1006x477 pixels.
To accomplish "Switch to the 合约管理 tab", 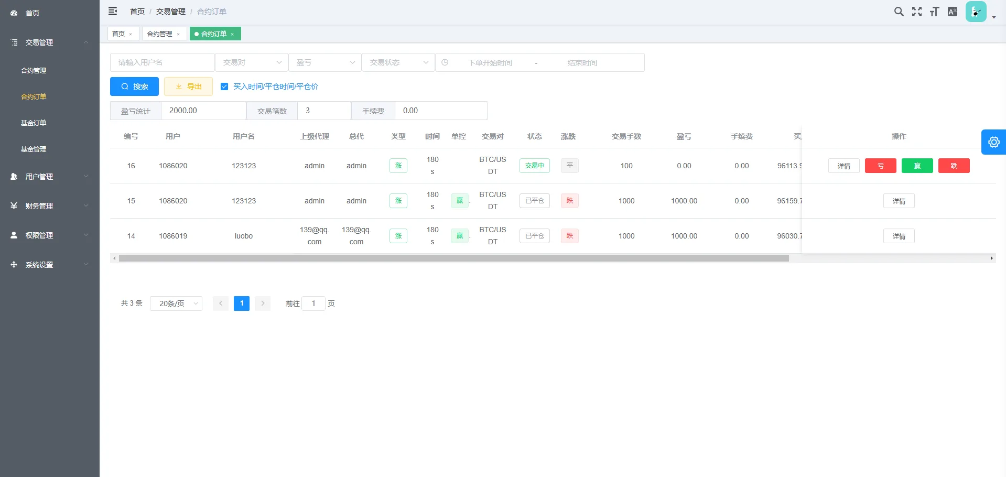I will (x=160, y=34).
